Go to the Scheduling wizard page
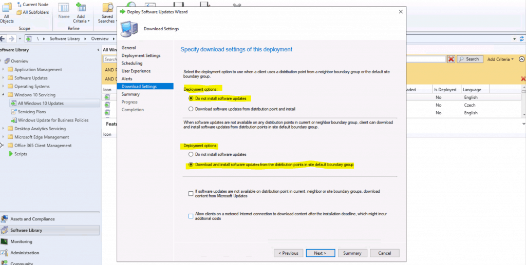This screenshot has width=526, height=265. pyautogui.click(x=132, y=63)
